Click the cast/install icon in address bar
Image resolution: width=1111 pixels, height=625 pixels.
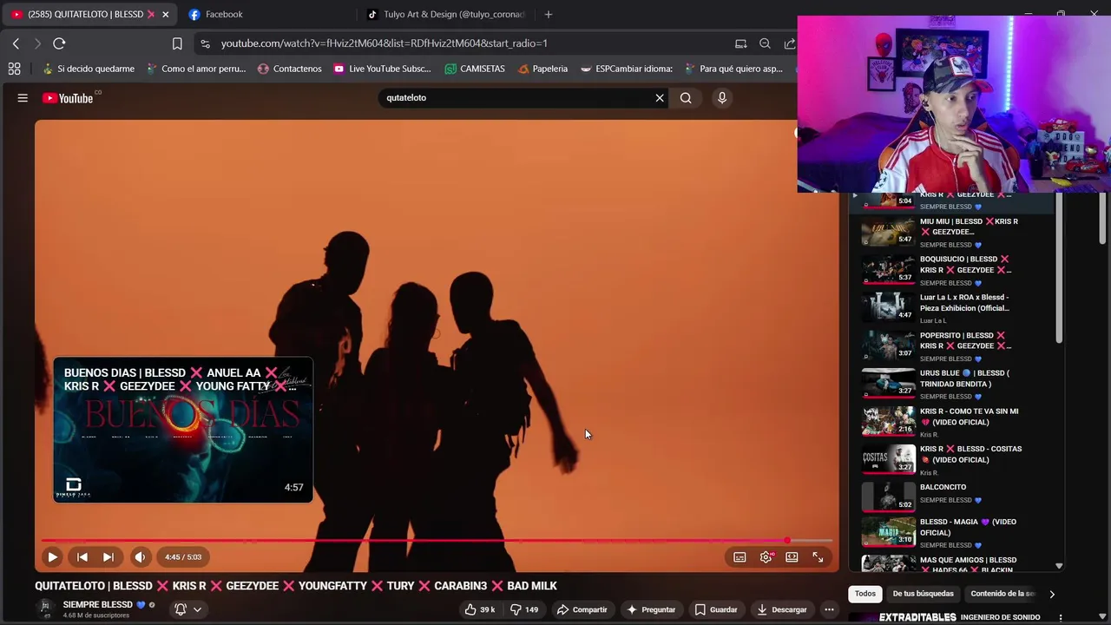[740, 43]
